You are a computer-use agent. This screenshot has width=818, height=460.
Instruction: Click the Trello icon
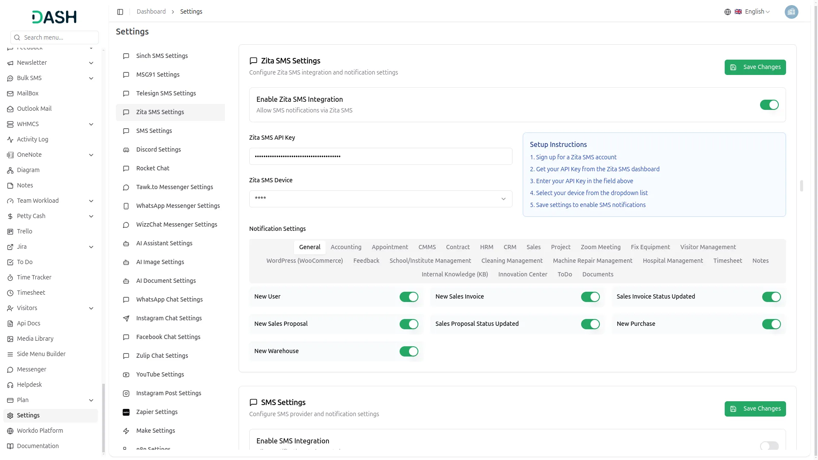pos(10,232)
